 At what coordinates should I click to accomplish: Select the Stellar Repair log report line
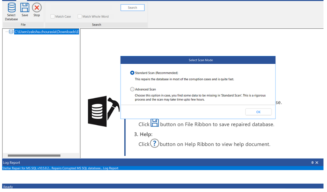[x=163, y=168]
